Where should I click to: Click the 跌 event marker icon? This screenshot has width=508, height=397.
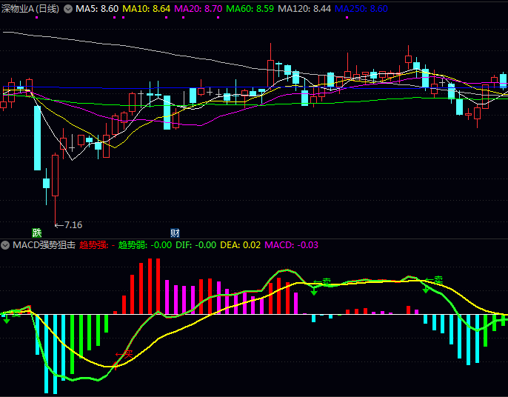[x=37, y=233]
